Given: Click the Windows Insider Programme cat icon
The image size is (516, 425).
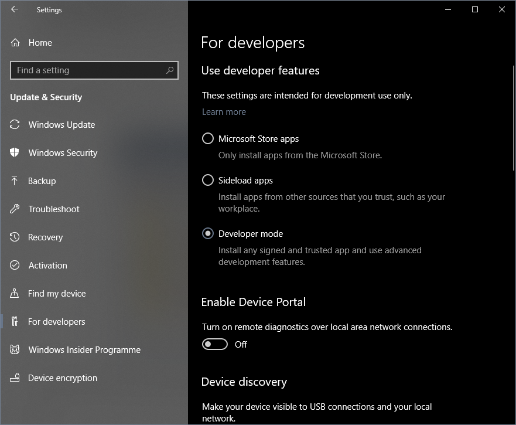Looking at the screenshot, I should point(15,350).
